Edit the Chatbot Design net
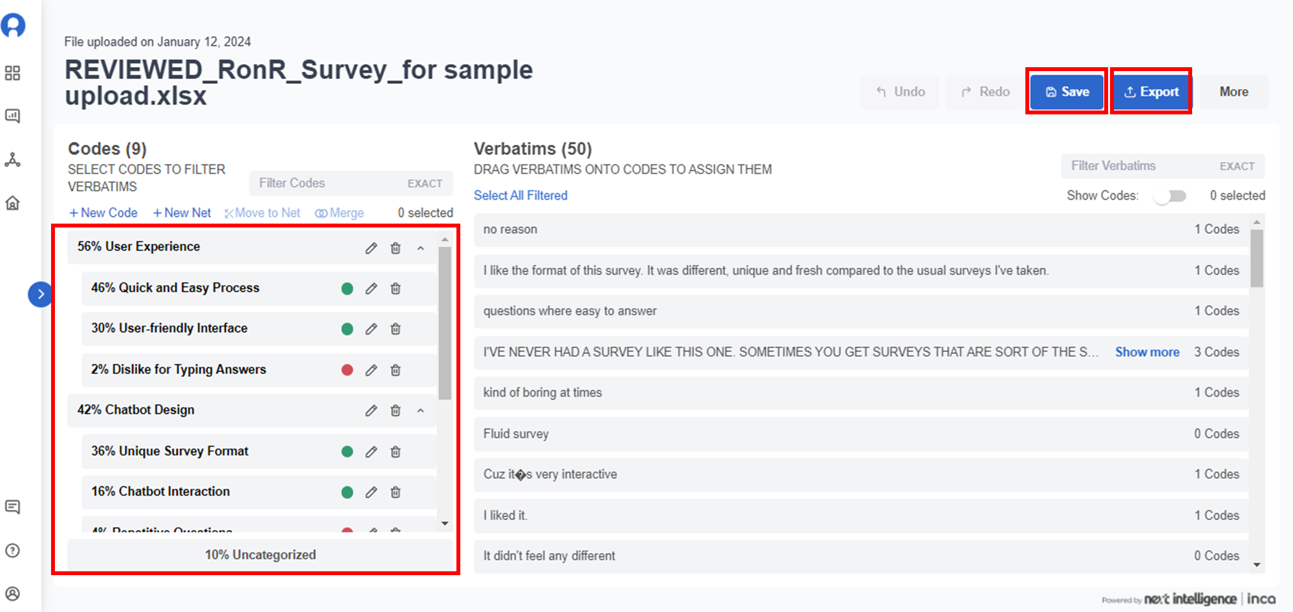The height and width of the screenshot is (612, 1293). [x=371, y=410]
